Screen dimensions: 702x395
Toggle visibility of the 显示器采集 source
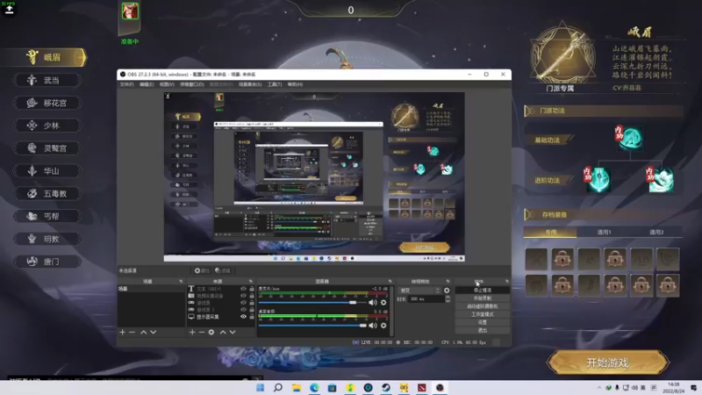pos(243,317)
